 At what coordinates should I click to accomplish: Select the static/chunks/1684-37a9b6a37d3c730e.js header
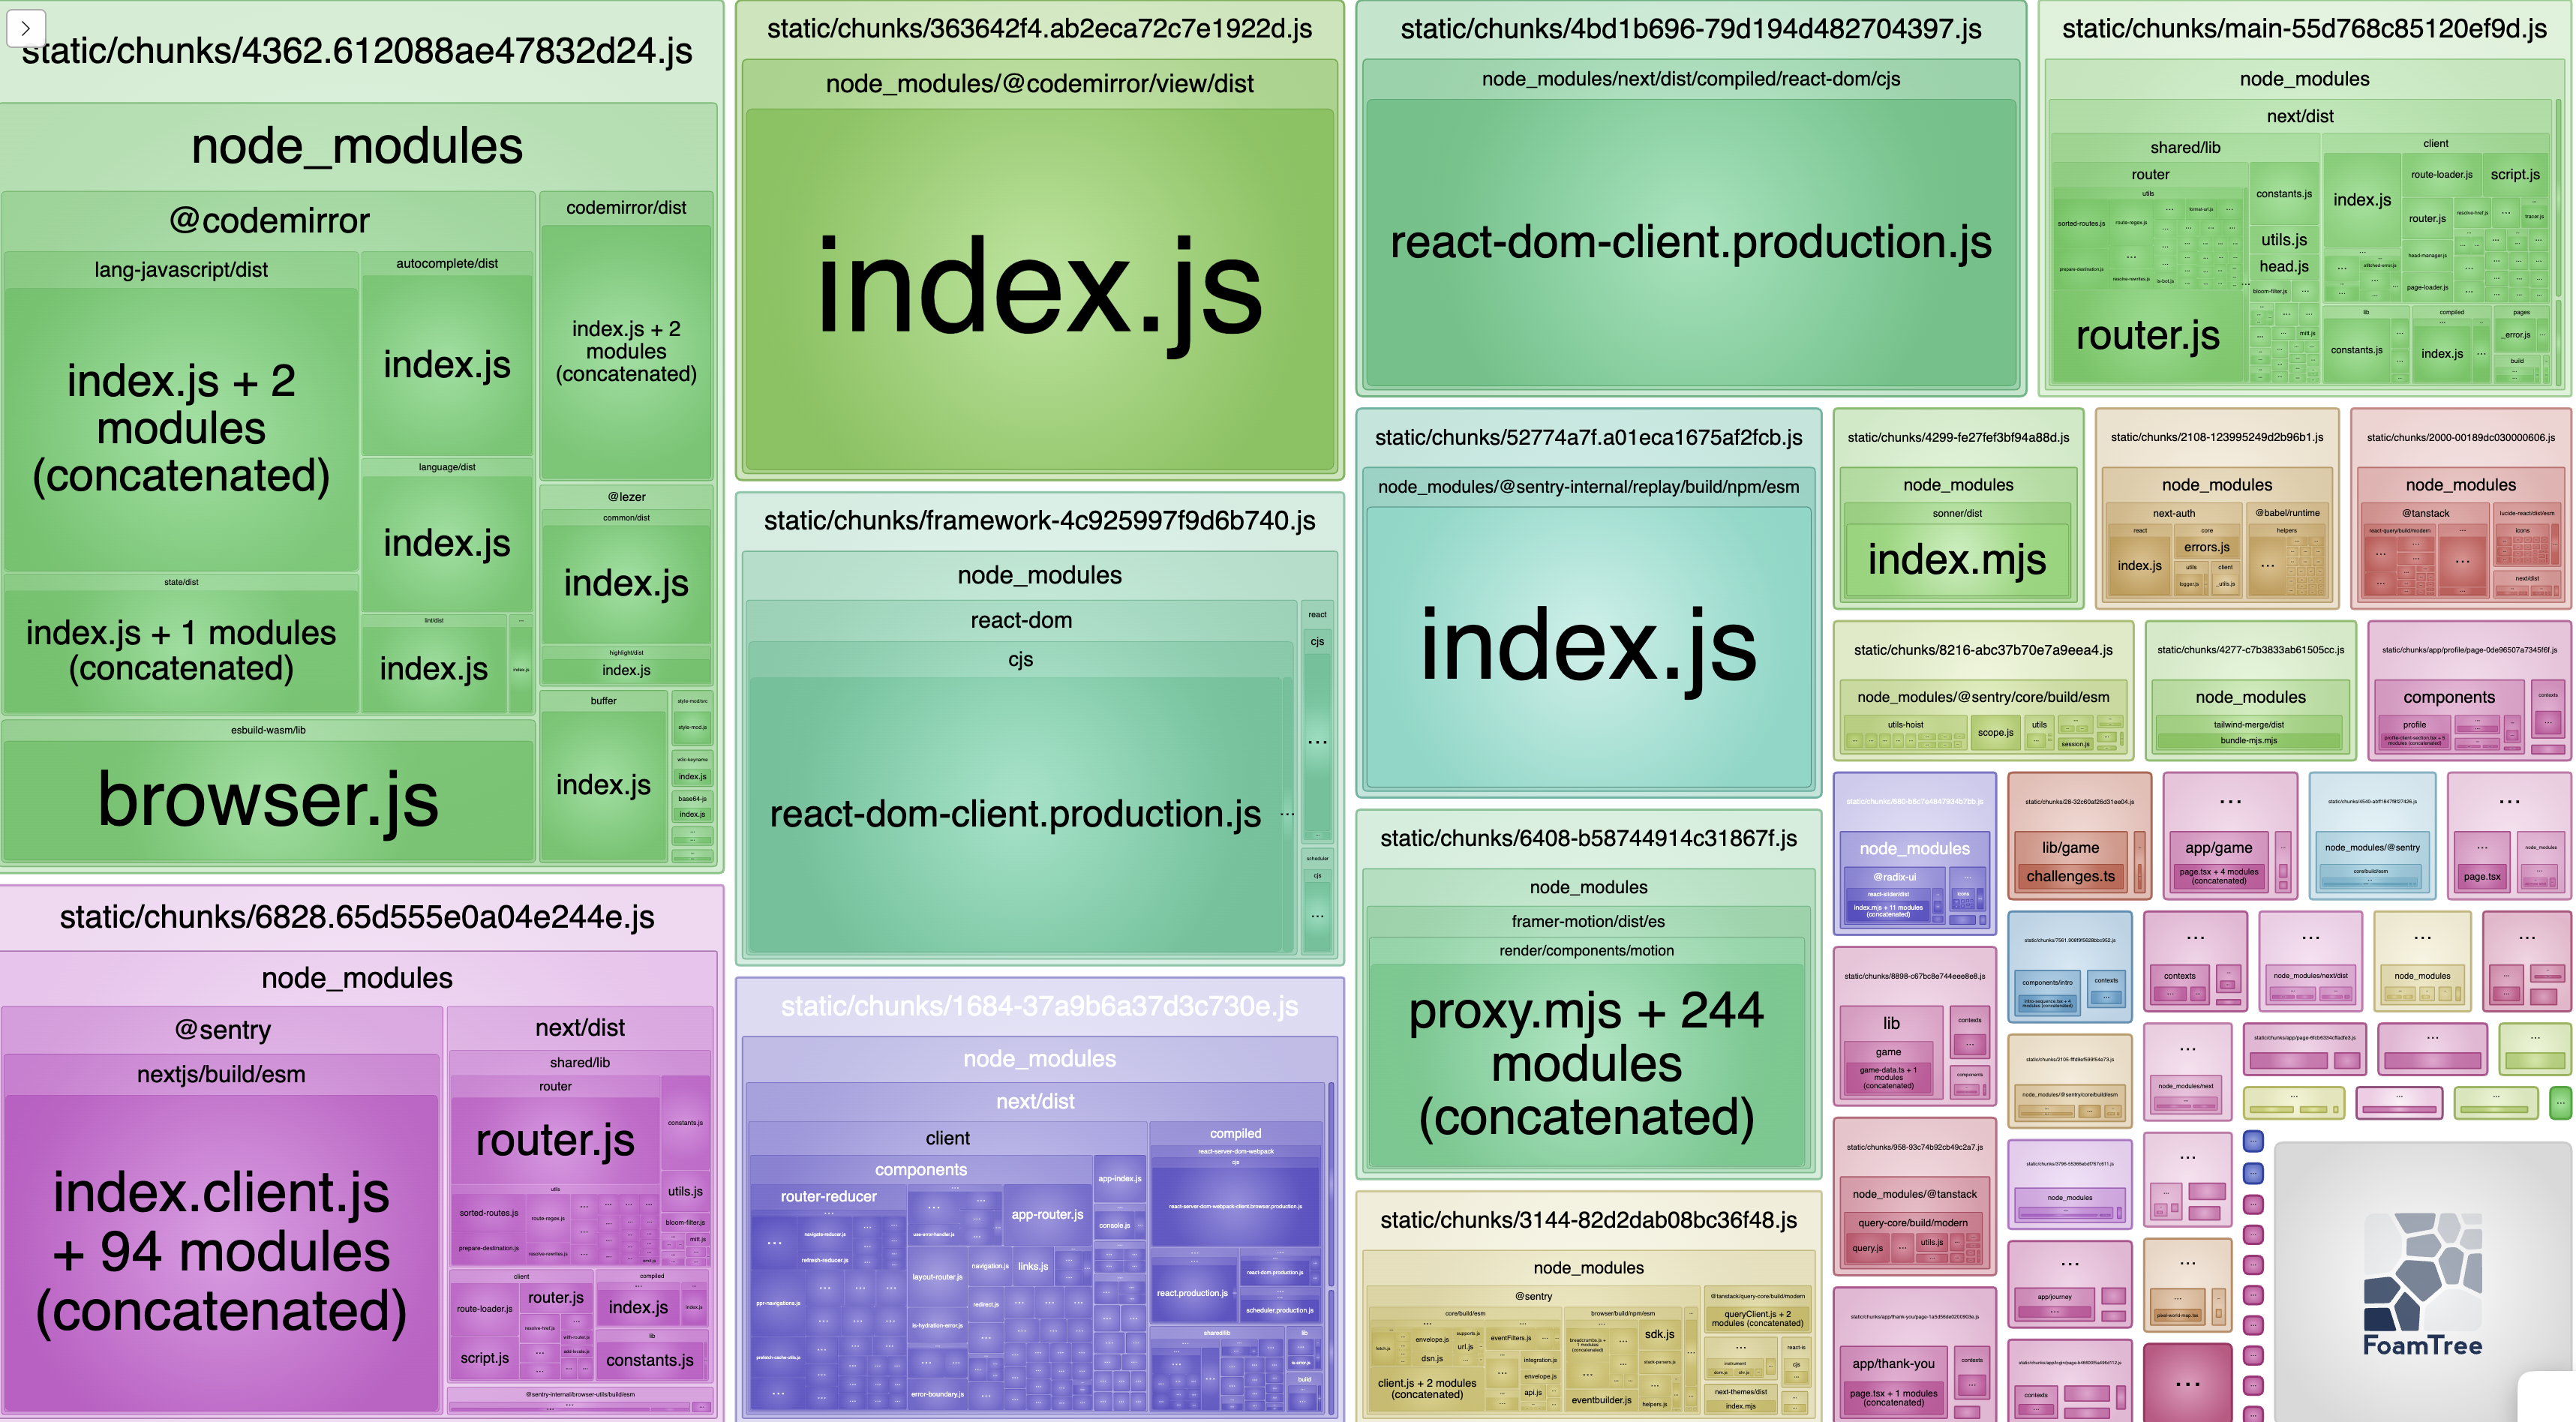click(1039, 1006)
